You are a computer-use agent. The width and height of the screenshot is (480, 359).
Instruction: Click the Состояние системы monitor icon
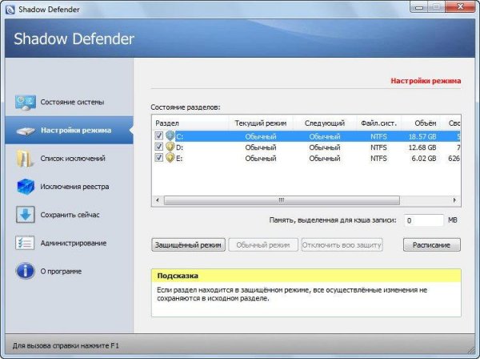(26, 103)
